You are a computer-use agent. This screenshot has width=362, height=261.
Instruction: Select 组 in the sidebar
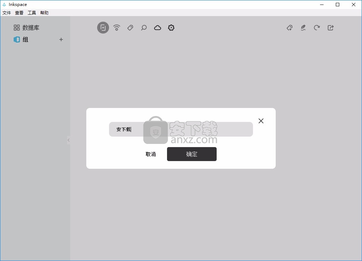(21, 39)
